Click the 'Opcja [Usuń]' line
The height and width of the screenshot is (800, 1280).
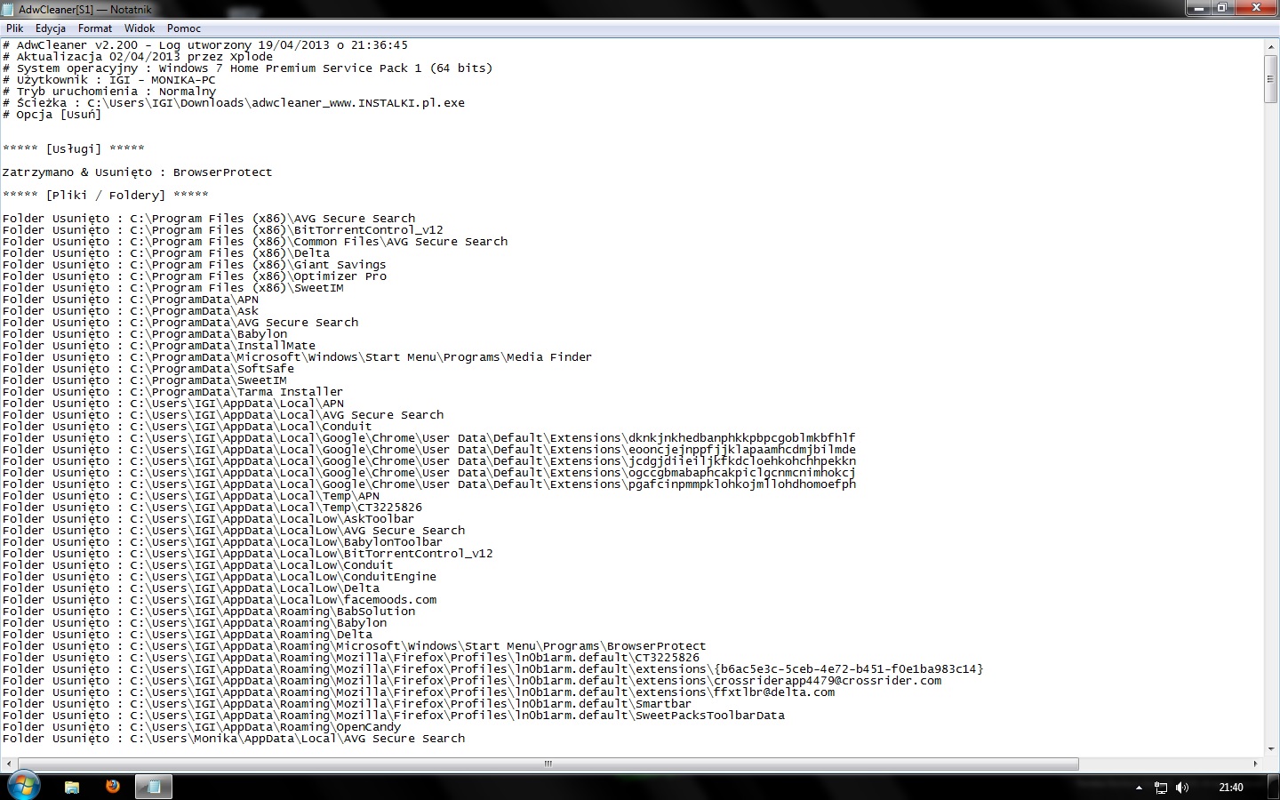pyautogui.click(x=52, y=115)
